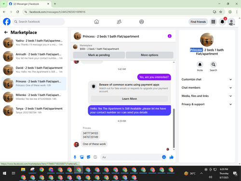Screen dimensions: 241x181
Task: Expand Media, files and links section
Action: click(207, 96)
